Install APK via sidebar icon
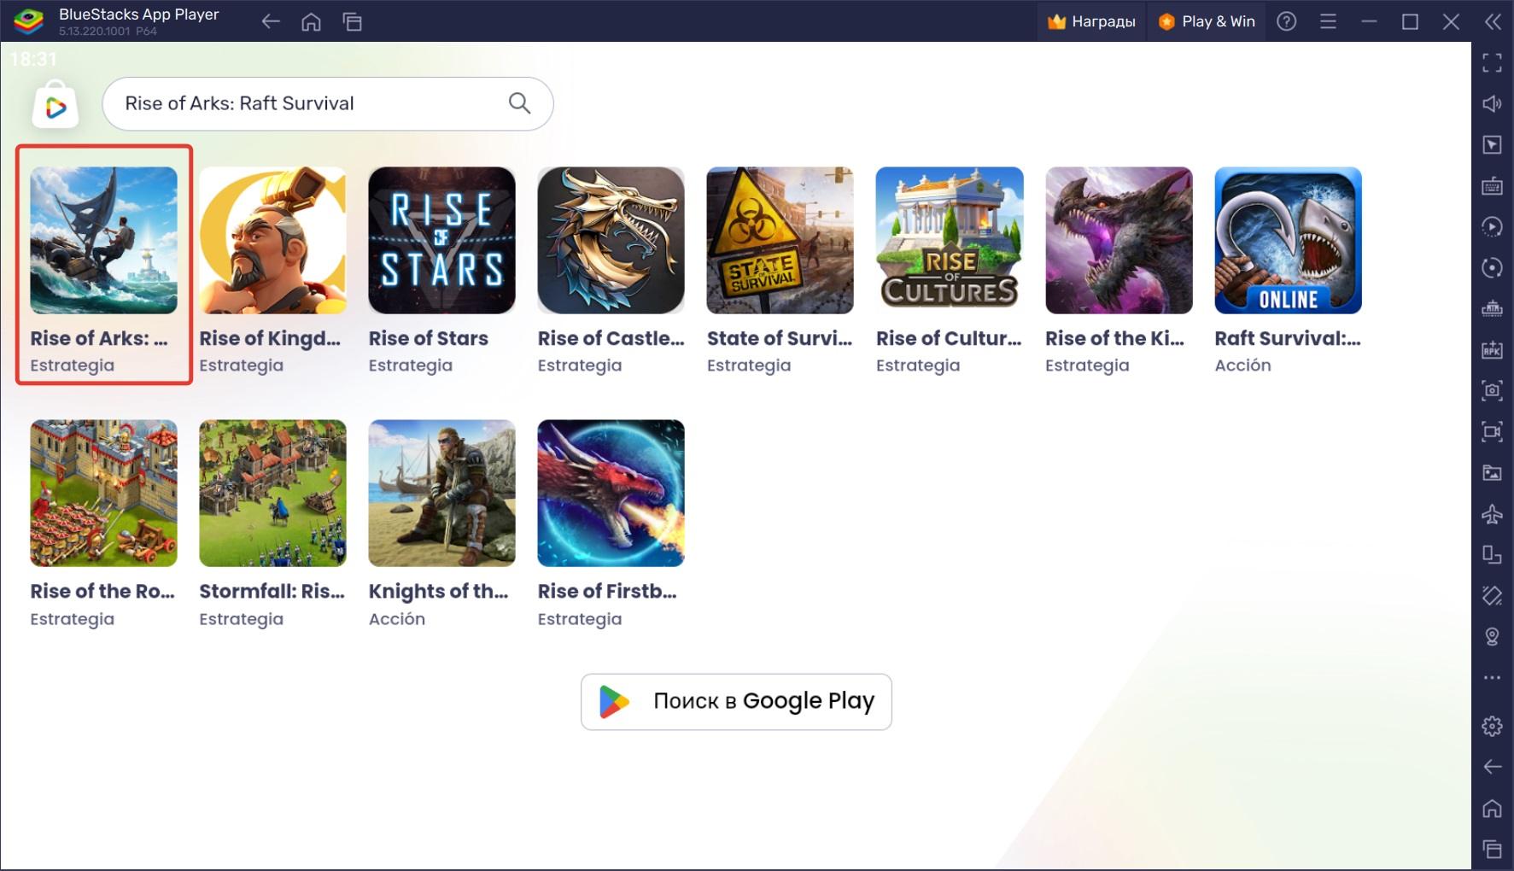The height and width of the screenshot is (871, 1514). [1492, 349]
